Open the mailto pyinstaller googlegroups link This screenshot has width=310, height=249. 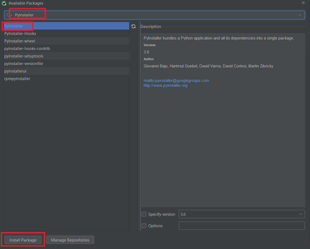pyautogui.click(x=176, y=81)
